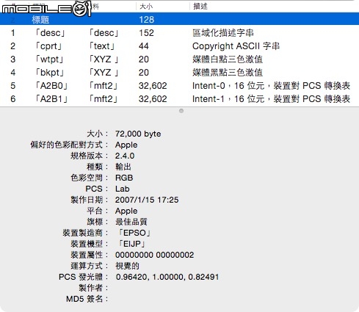Click the 00000000 00000002 attributes value
The height and width of the screenshot is (312, 359).
tap(154, 255)
